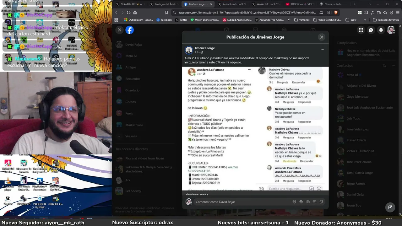Open Trails in the Sky desktop shortcut
The image size is (402, 226).
56,184
